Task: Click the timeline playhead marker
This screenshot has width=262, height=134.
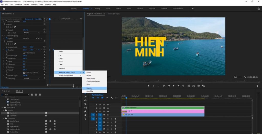Action: (x=126, y=98)
